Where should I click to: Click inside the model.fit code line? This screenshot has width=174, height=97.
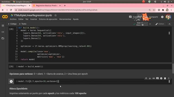coord(39,81)
